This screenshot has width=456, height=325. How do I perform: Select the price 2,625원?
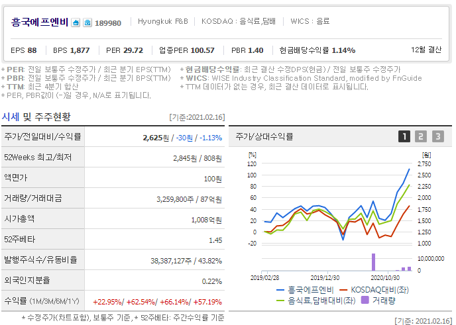(x=156, y=138)
